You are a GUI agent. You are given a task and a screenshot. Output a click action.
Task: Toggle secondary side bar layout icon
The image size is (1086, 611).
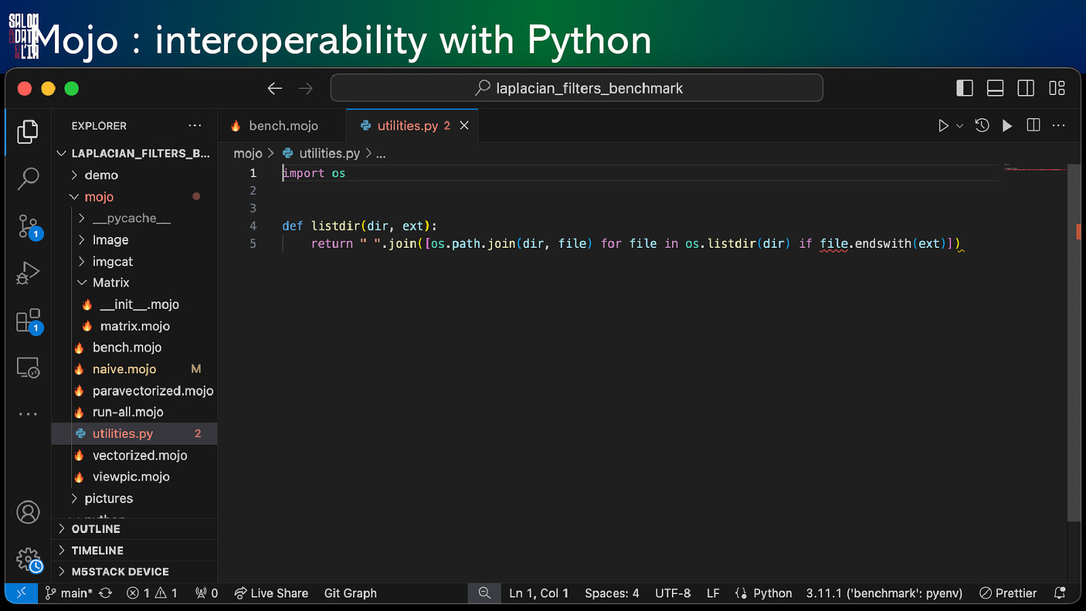tap(1026, 88)
